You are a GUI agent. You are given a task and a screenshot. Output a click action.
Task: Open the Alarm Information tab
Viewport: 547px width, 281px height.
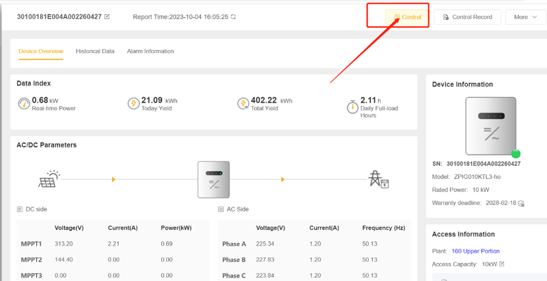click(151, 51)
